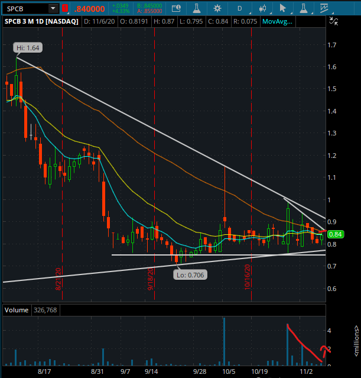Click the 11/2 date axis label
Viewport: 361px width, 378px height.
[306, 371]
